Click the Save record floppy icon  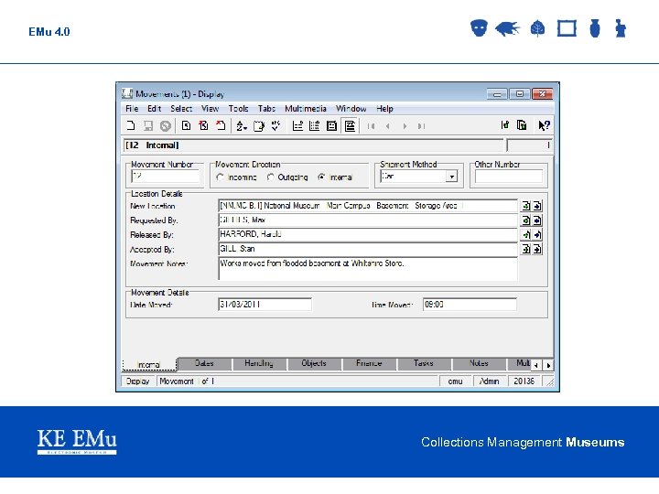148,125
